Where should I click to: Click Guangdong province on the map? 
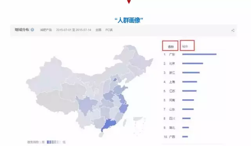[x=109, y=124]
